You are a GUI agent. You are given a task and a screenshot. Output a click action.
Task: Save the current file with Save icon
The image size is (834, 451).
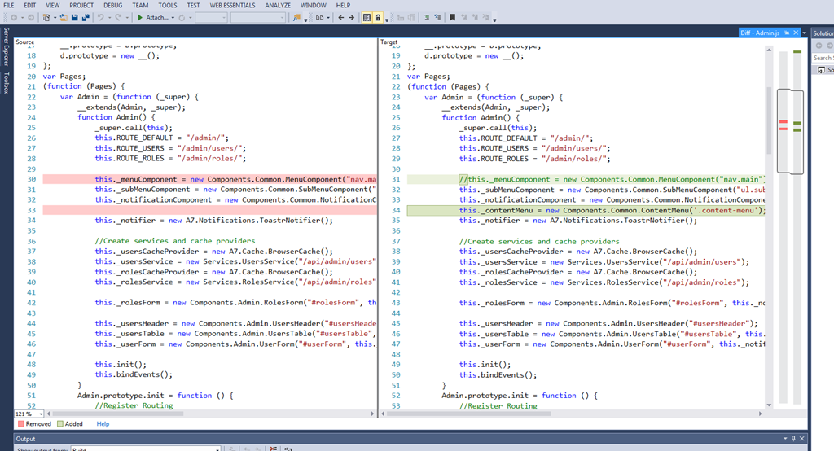[74, 18]
